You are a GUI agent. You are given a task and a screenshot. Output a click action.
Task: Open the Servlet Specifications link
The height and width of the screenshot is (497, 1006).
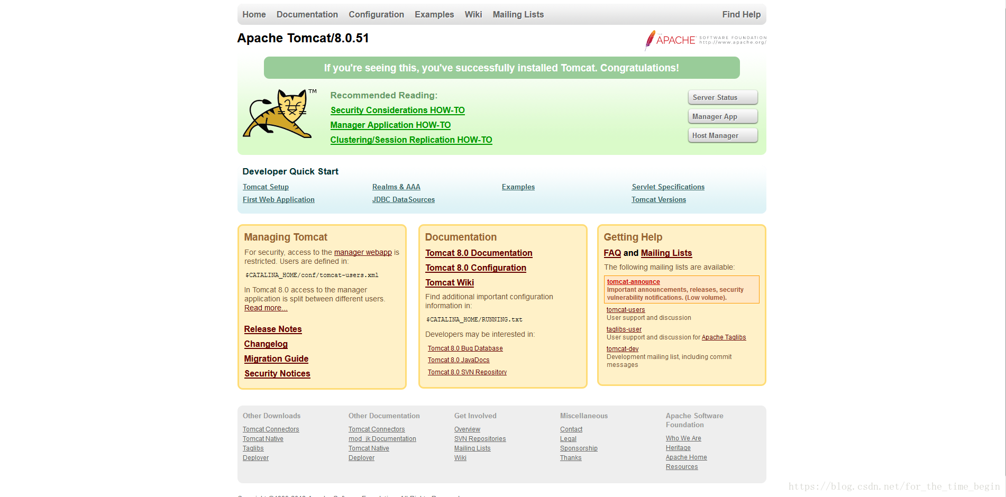(x=668, y=187)
